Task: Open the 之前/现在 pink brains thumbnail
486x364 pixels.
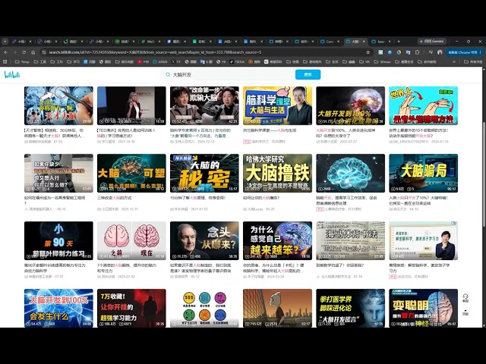Action: (x=131, y=241)
